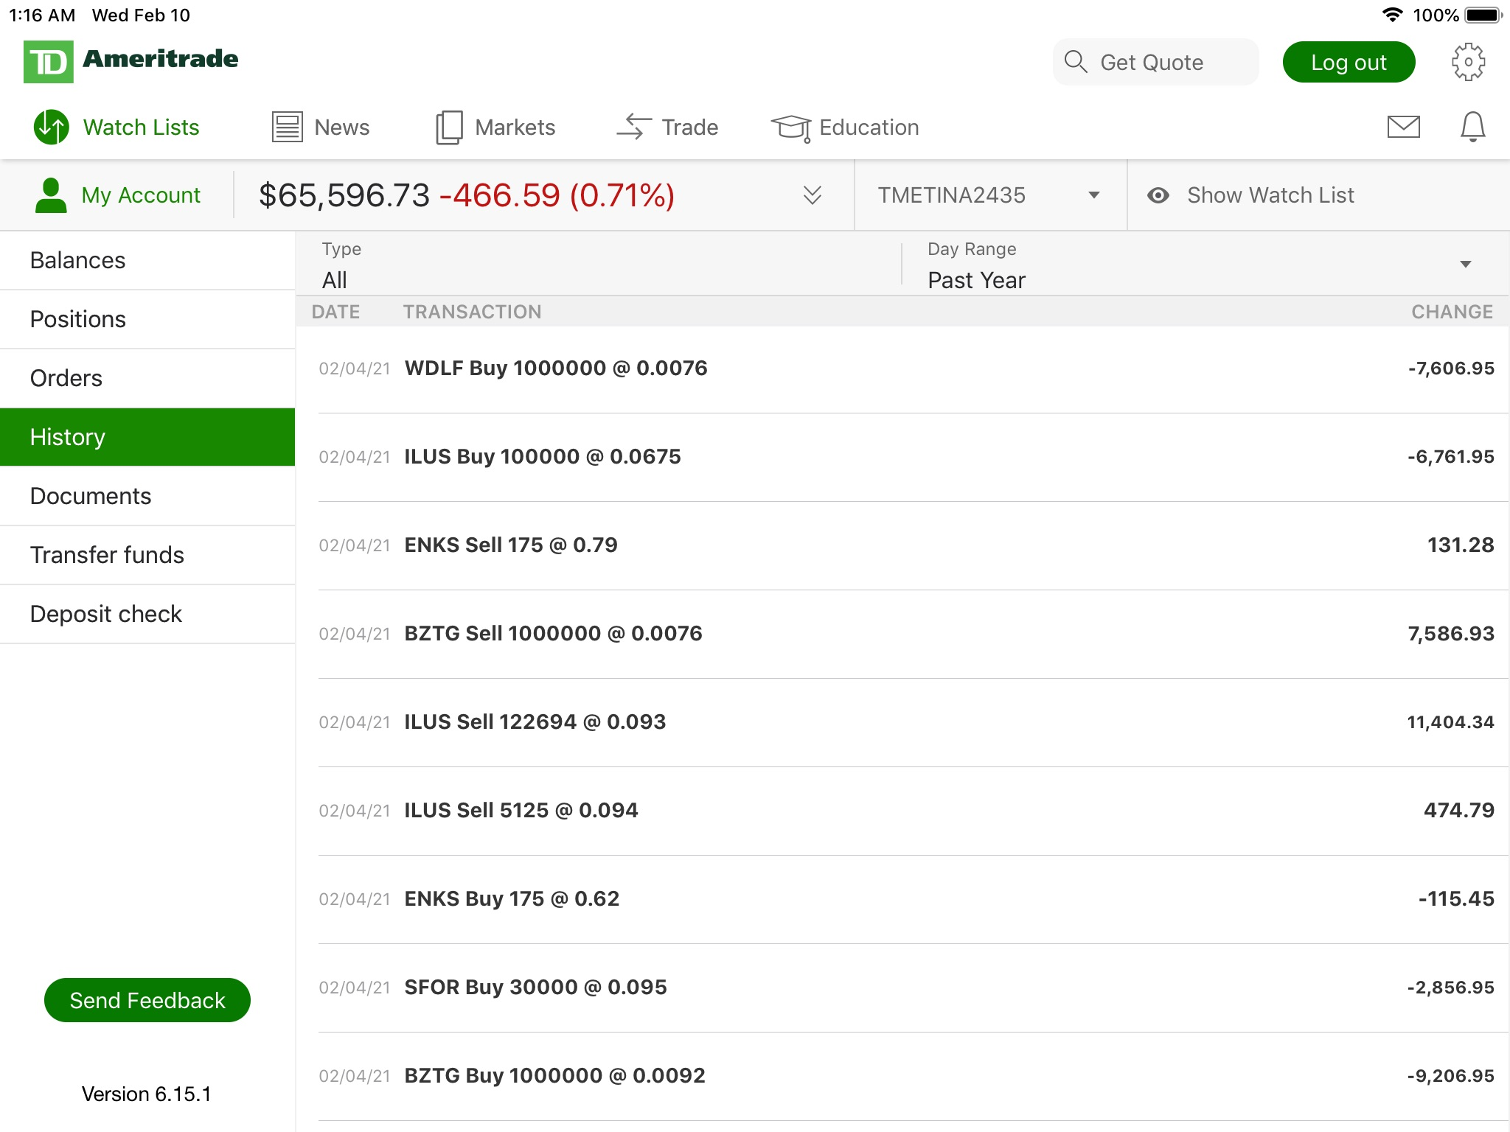
Task: Open the Markets tab
Action: tap(495, 127)
